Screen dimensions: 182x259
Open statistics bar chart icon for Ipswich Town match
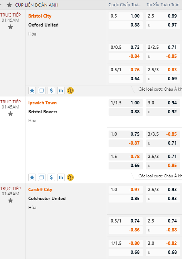[61, 177]
